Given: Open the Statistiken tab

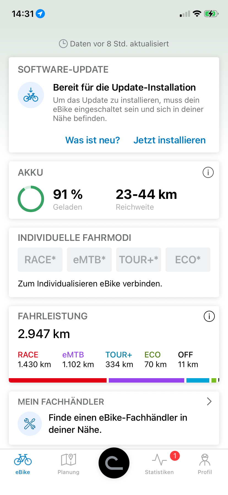Looking at the screenshot, I should tap(159, 464).
